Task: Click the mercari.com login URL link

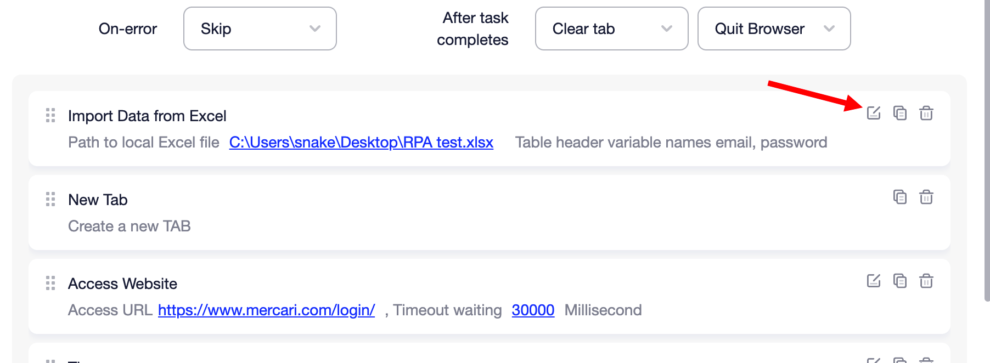Action: (x=266, y=310)
